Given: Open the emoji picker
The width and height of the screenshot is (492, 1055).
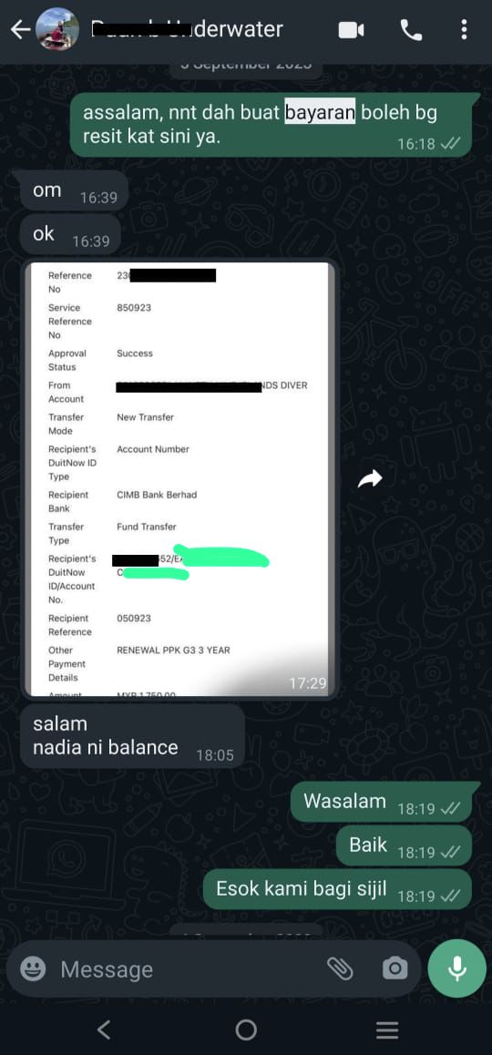Looking at the screenshot, I should click(33, 968).
